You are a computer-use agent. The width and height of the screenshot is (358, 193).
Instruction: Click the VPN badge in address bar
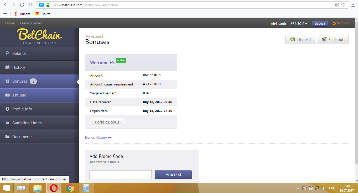[x=41, y=5]
